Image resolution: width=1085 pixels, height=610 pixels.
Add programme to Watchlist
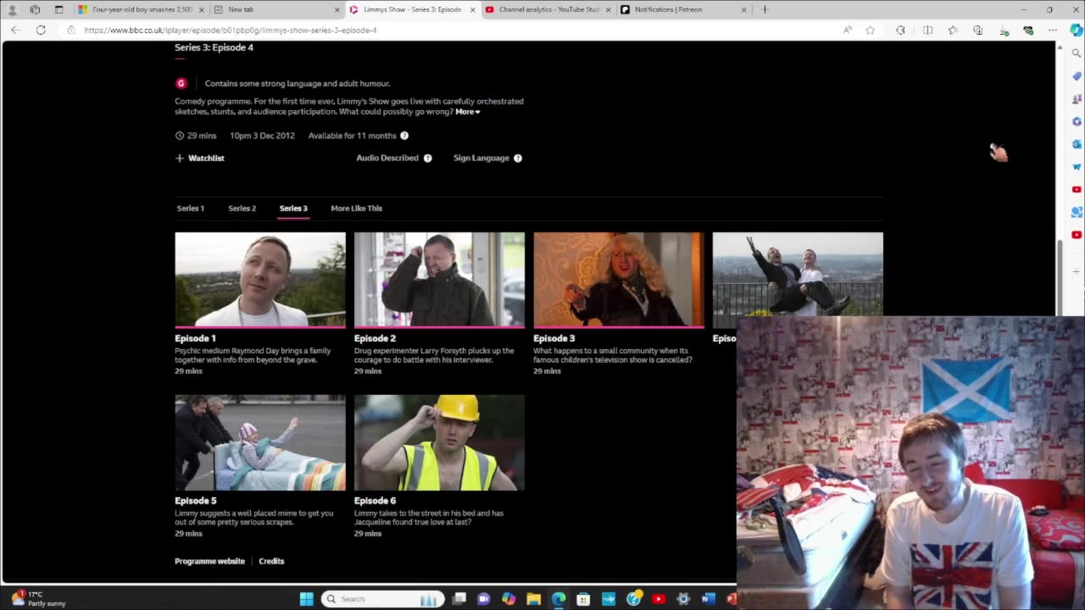point(200,158)
